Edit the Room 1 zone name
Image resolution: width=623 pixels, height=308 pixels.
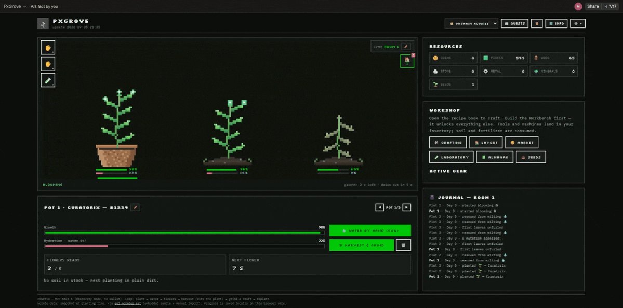point(406,46)
